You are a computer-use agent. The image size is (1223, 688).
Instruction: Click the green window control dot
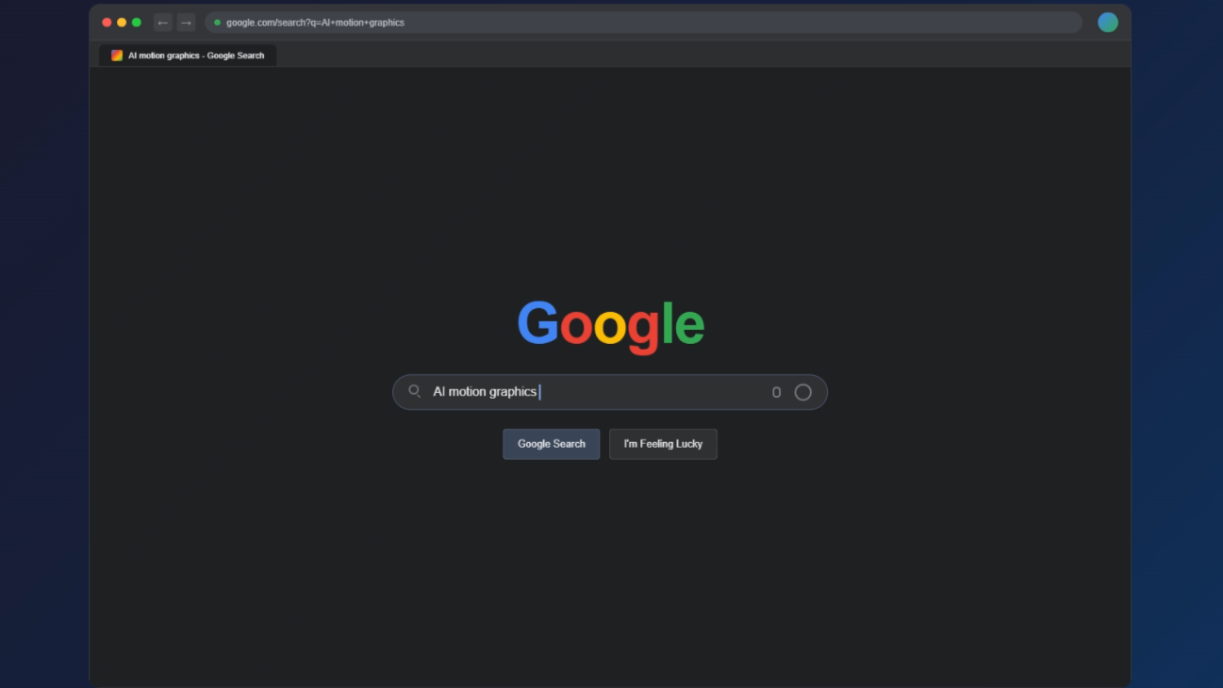pos(137,20)
